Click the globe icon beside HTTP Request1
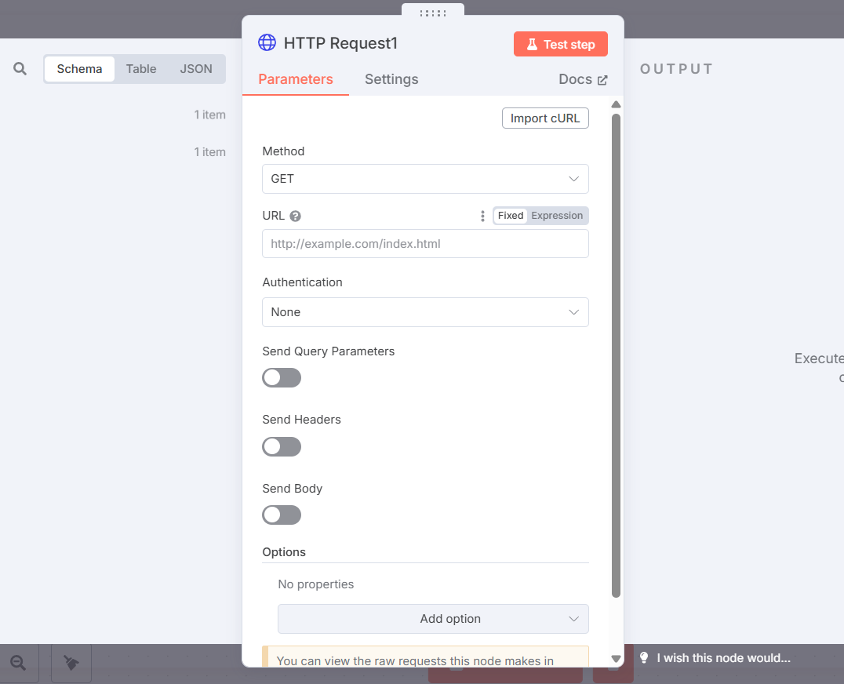 [267, 42]
